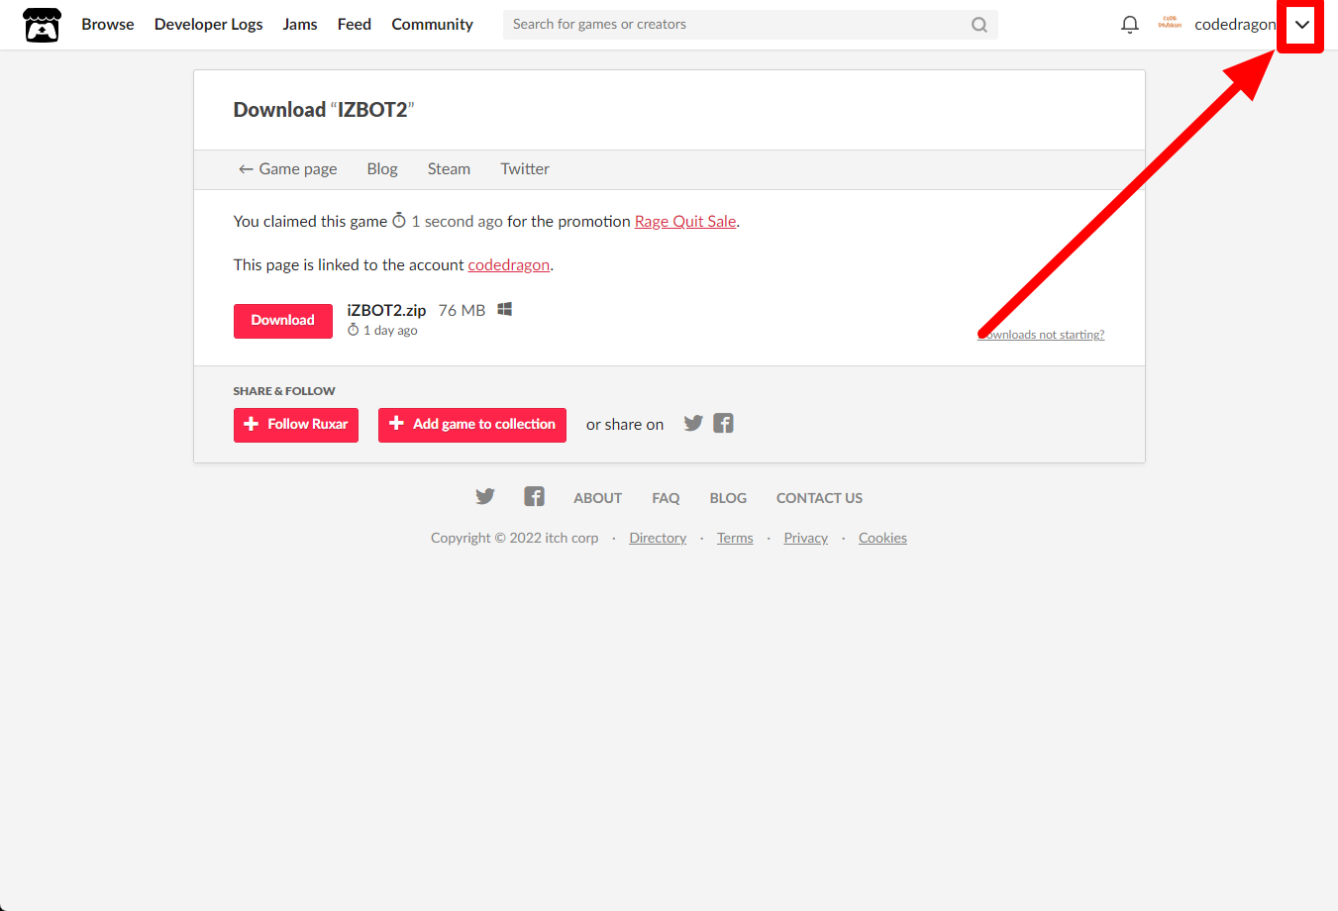Open the codedragon account link
The height and width of the screenshot is (911, 1338).
(x=509, y=265)
